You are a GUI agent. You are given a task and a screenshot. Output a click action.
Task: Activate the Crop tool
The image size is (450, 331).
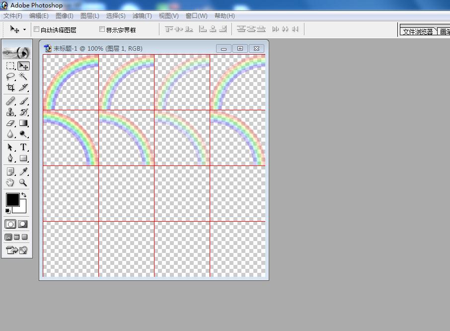coord(10,87)
